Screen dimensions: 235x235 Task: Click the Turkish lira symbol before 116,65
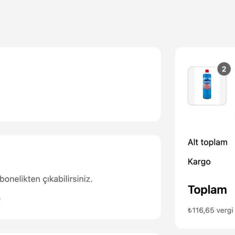point(190,210)
